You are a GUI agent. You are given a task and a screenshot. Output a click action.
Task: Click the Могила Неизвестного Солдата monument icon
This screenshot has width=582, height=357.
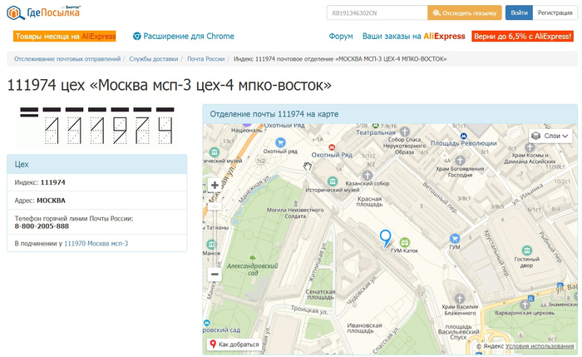(295, 203)
